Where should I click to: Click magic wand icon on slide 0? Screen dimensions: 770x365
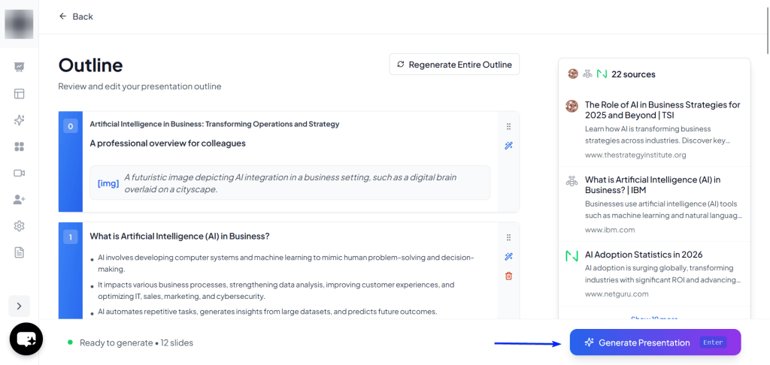click(508, 146)
